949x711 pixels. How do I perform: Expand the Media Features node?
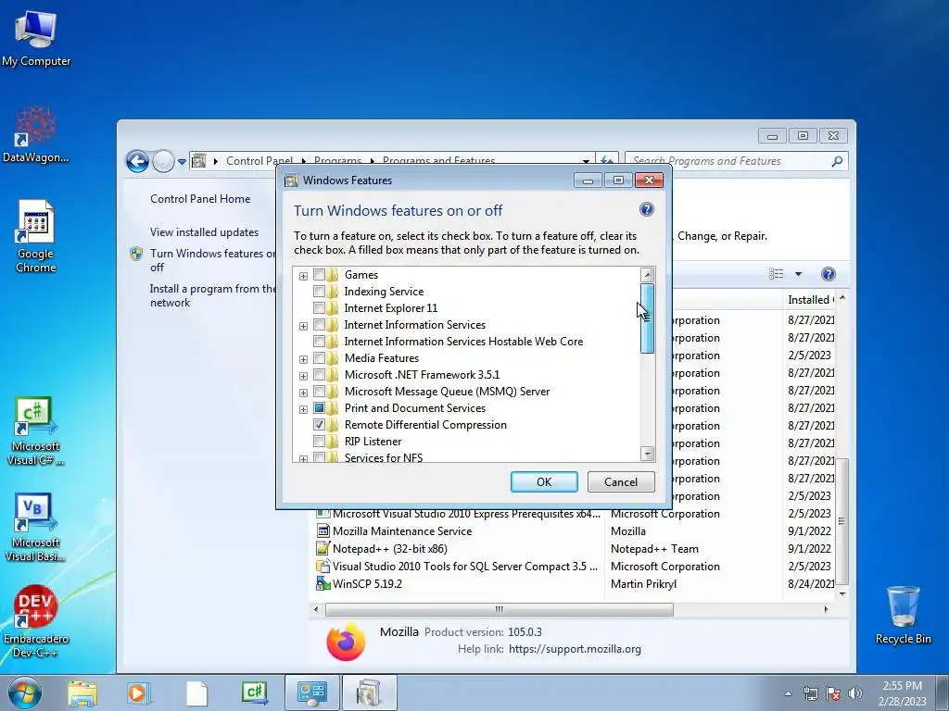coord(303,359)
